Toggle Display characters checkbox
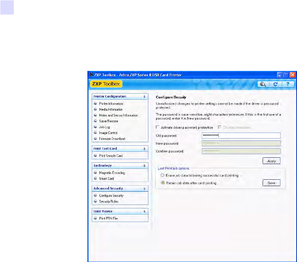 tap(219, 127)
